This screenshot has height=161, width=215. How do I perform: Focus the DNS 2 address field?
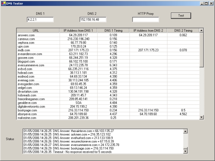click(93, 20)
